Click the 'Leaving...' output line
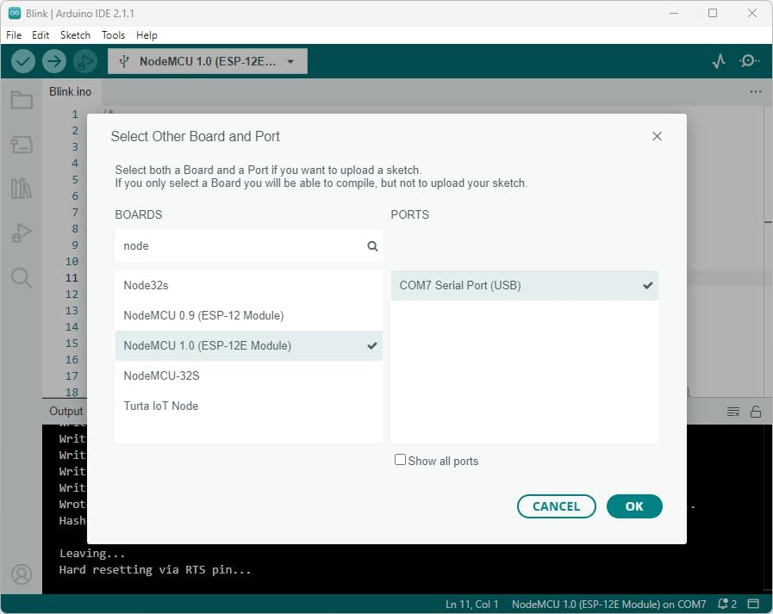The width and height of the screenshot is (773, 614). (x=92, y=554)
